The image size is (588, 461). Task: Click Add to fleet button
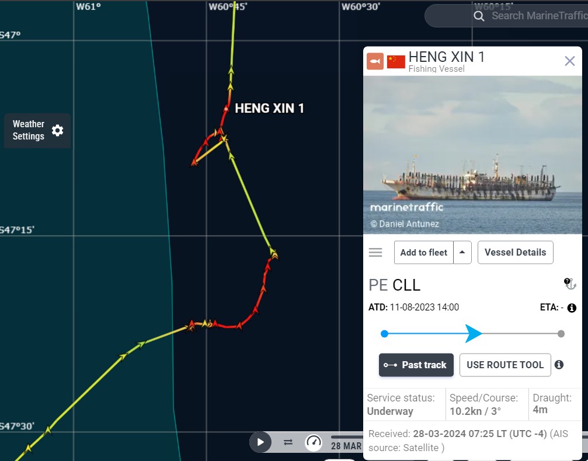coord(424,252)
